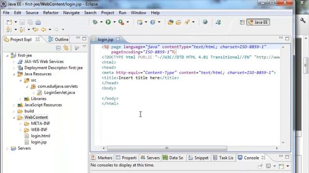Screen dimensions: 309x173
Task: Open the Source menu
Action: pyautogui.click(x=32, y=13)
